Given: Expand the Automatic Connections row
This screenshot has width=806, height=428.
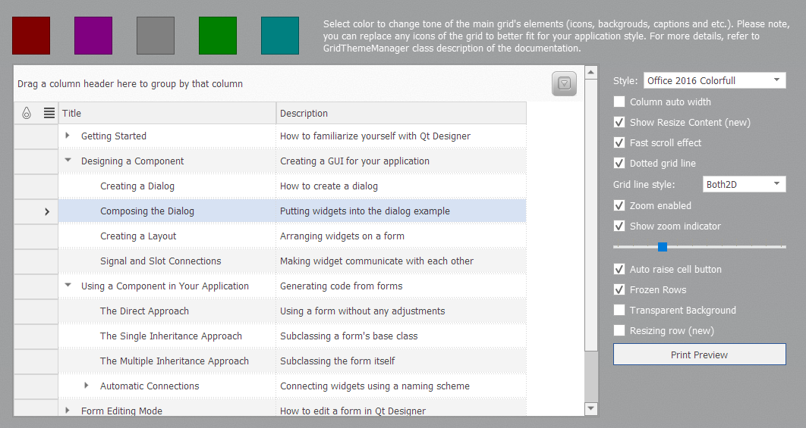Looking at the screenshot, I should [87, 386].
